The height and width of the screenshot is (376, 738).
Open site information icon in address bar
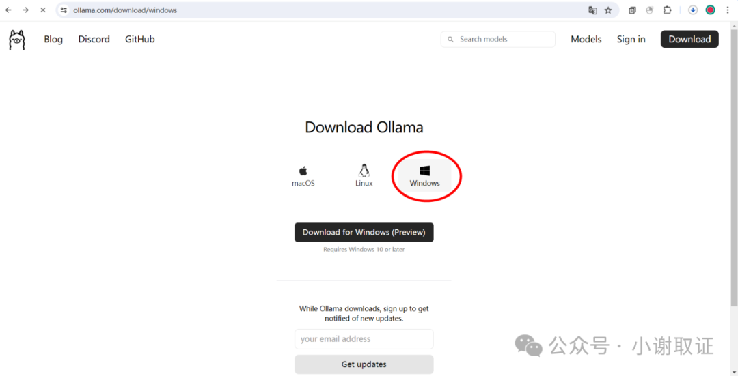[x=64, y=10]
